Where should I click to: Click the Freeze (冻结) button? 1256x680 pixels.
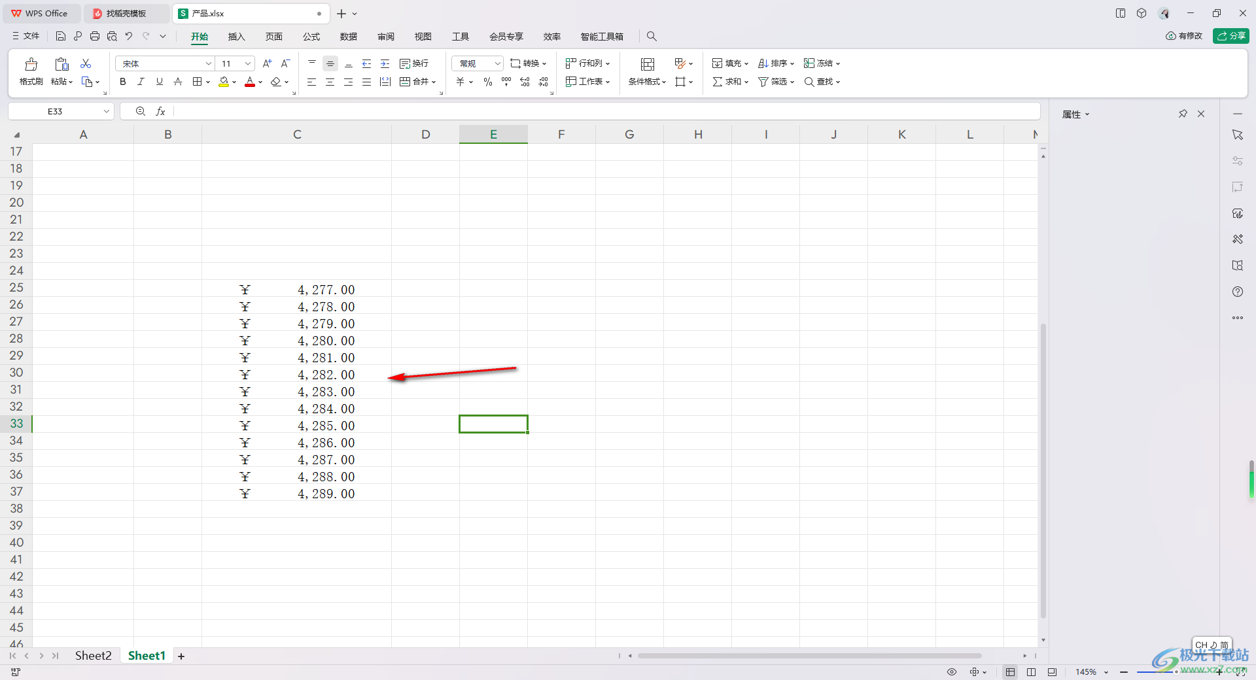[x=822, y=63]
